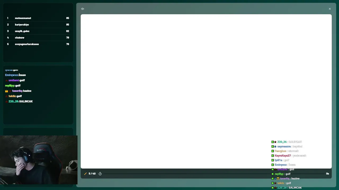Screen dimensions: 339x190
Task: Click username seymaazra in the overlay chat
Action: point(284,146)
